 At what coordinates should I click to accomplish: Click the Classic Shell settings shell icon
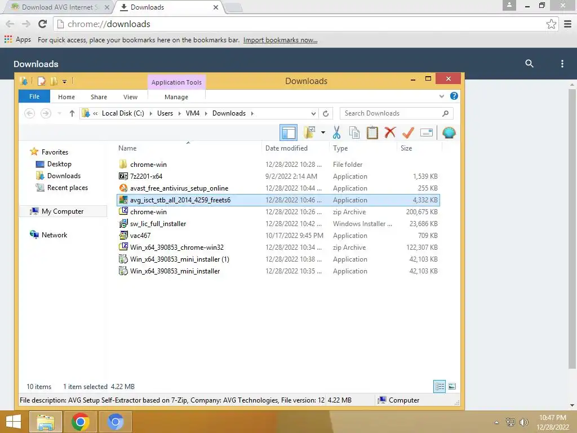[449, 132]
